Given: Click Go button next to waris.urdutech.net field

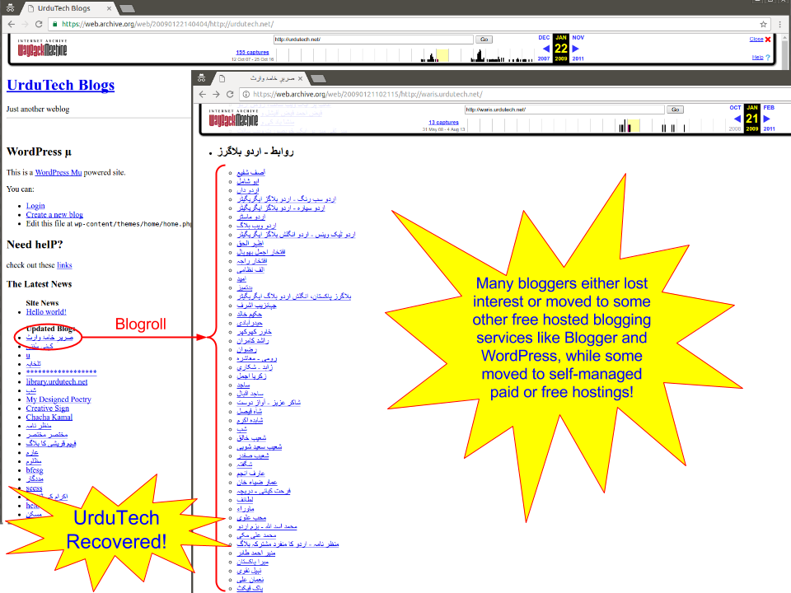Looking at the screenshot, I should click(675, 110).
